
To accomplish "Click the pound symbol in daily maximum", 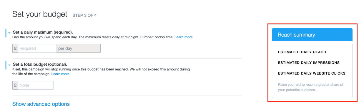I will click(15, 48).
